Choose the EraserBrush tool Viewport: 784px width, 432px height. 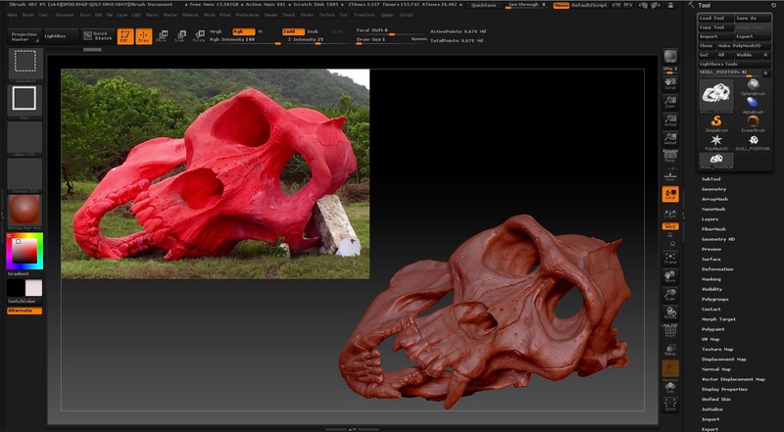(752, 120)
